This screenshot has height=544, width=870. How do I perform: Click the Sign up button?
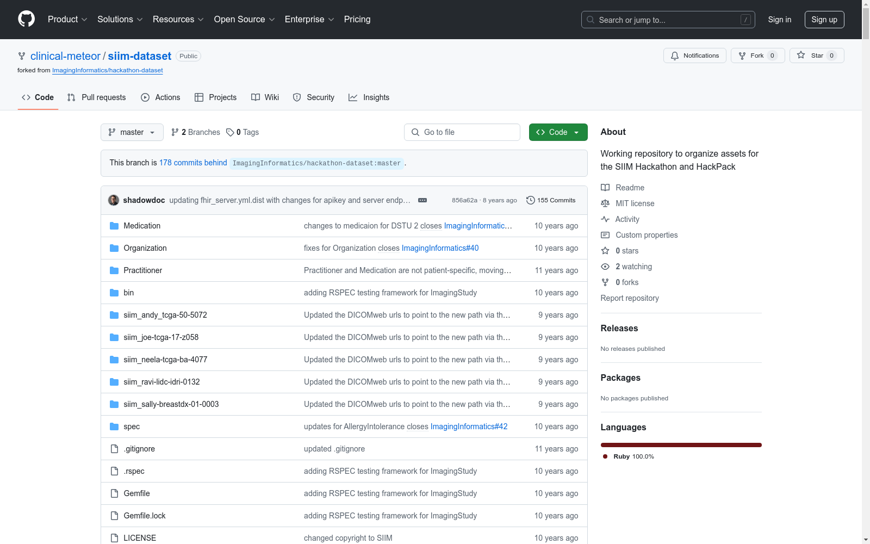pyautogui.click(x=824, y=20)
